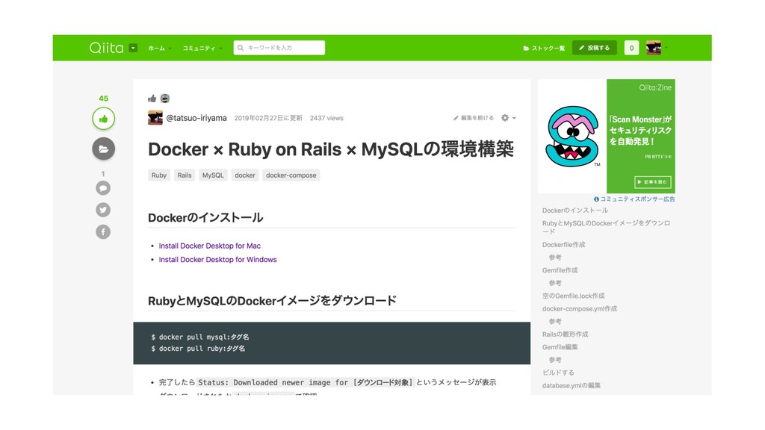This screenshot has height=430, width=765.
Task: Jump to Gemfile編集 in contents
Action: click(560, 347)
